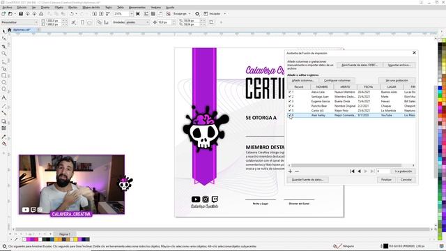Viewport: 446px width, 251px height.
Task: Open the Efectos menu
Action: (x=72, y=8)
